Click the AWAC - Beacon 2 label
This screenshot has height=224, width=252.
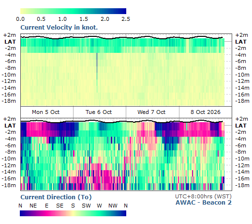(204, 203)
